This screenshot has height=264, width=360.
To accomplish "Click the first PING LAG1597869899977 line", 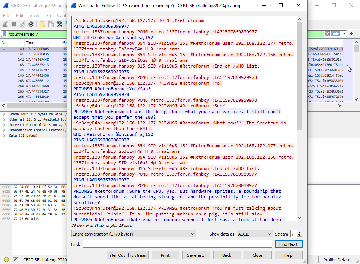I will click(101, 26).
